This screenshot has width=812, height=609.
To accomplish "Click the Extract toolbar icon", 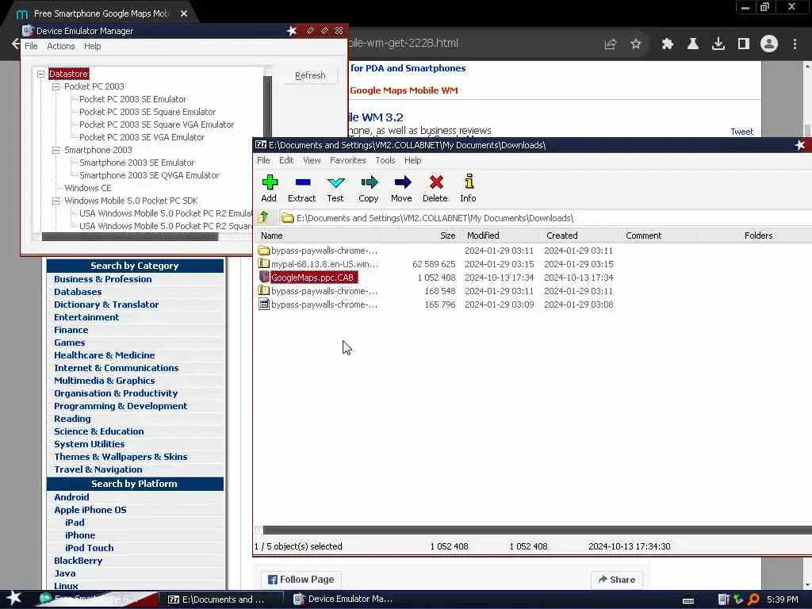I will point(302,188).
